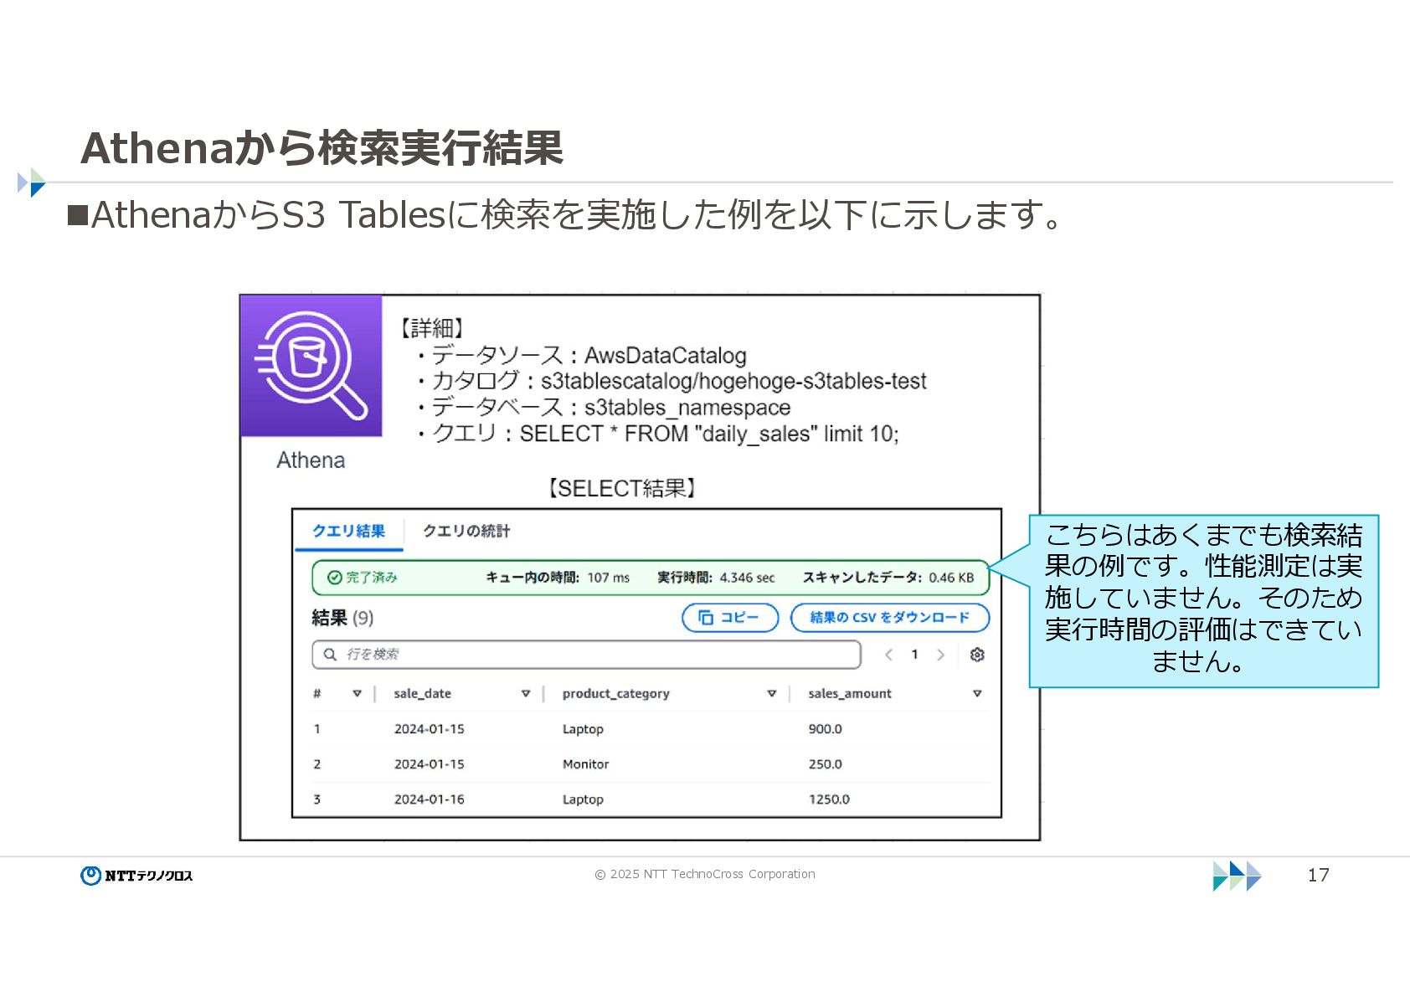Sort by product_category column arrow
The height and width of the screenshot is (997, 1410).
(772, 694)
